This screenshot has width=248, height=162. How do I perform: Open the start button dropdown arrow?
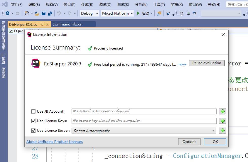tap(152, 13)
